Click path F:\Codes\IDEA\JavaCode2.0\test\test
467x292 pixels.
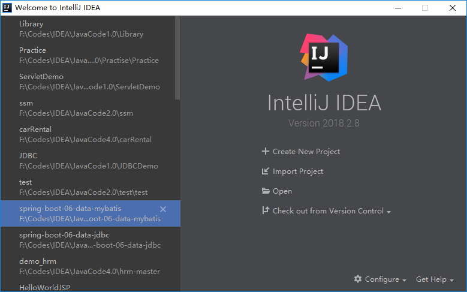coord(83,192)
